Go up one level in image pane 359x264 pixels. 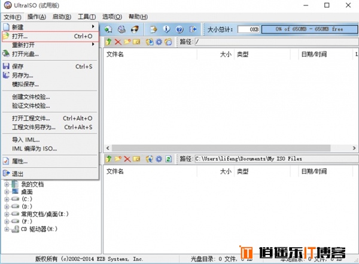(108, 42)
